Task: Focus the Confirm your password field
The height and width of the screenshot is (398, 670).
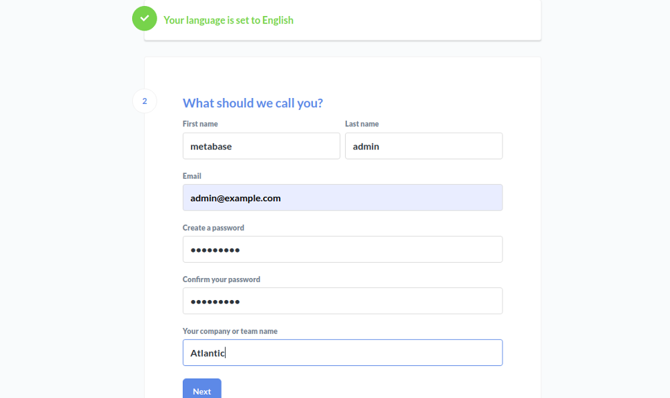Action: tap(343, 301)
